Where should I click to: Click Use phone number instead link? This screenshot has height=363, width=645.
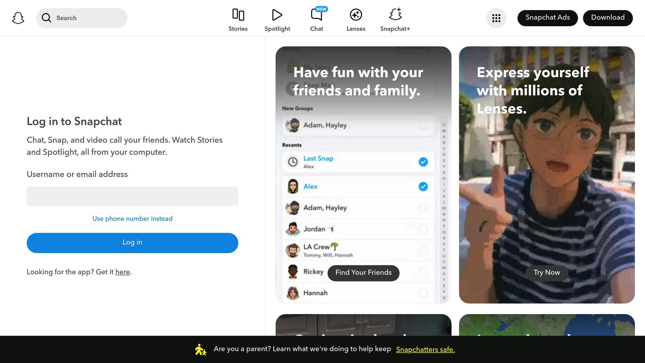(x=132, y=219)
